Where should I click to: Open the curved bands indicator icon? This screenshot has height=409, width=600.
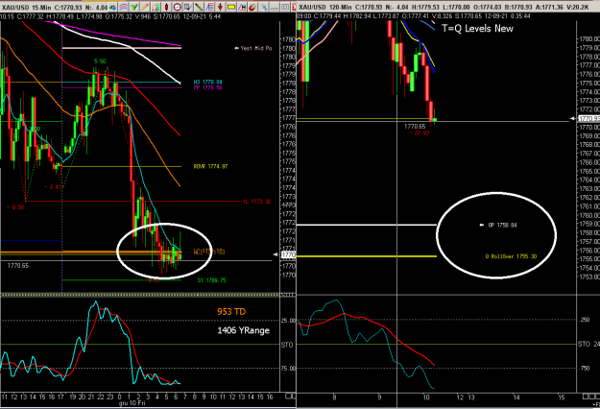(123, 7)
